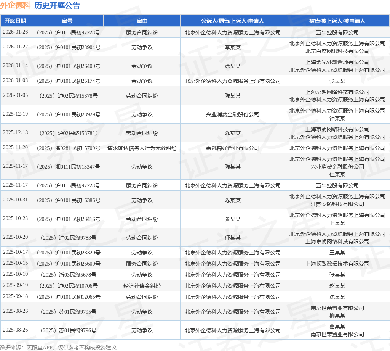This screenshot has width=390, height=351.
Task: Select date 2026-01-26
Action: [x=15, y=32]
